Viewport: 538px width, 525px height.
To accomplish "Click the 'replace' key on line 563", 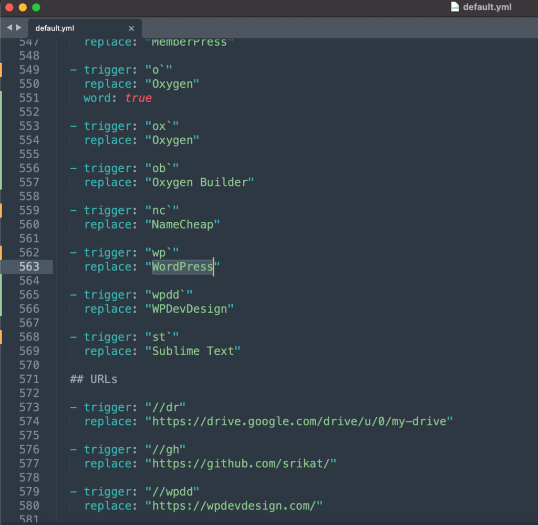I will click(108, 267).
